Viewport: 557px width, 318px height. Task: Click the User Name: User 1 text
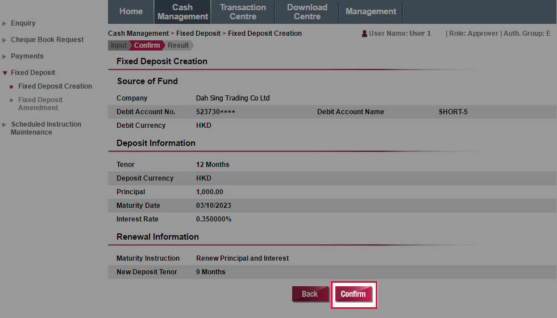[x=400, y=34]
